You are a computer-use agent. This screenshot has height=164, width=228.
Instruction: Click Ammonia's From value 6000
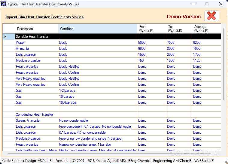pos(151,49)
